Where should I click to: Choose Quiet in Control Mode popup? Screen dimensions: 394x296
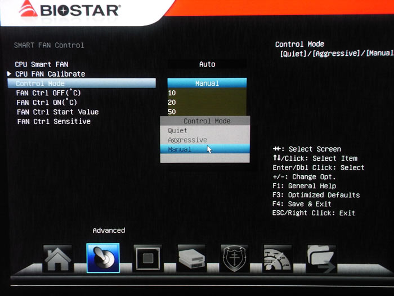[x=178, y=130]
